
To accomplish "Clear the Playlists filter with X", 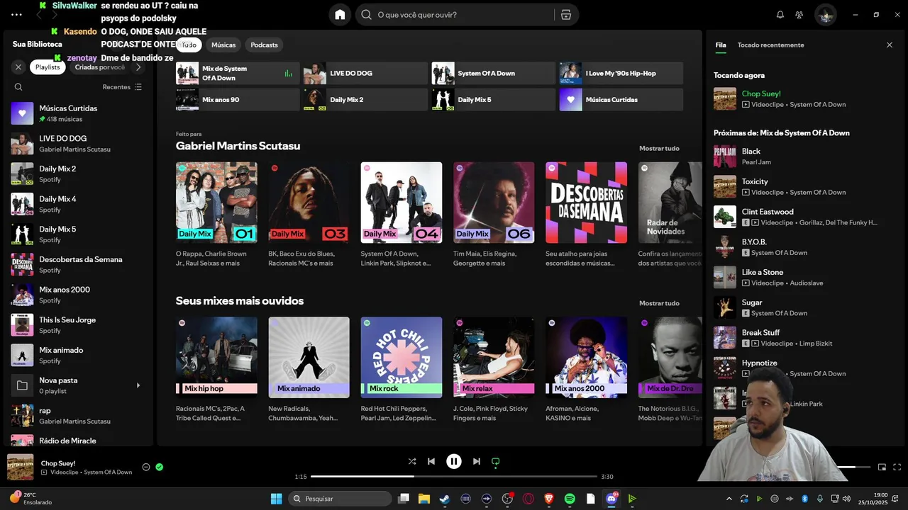I will click(18, 67).
